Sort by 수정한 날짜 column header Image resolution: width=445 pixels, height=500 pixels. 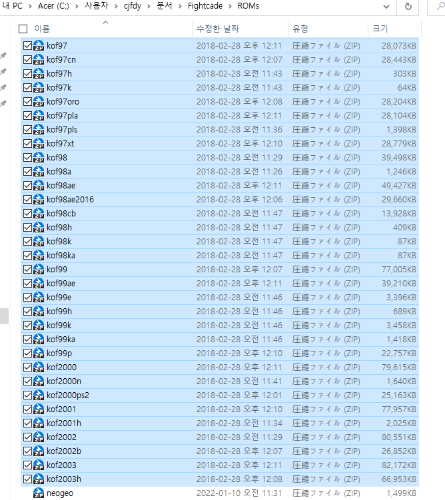218,29
